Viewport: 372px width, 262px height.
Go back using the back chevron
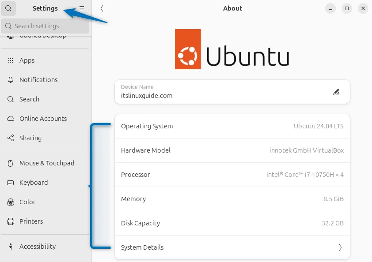(102, 8)
